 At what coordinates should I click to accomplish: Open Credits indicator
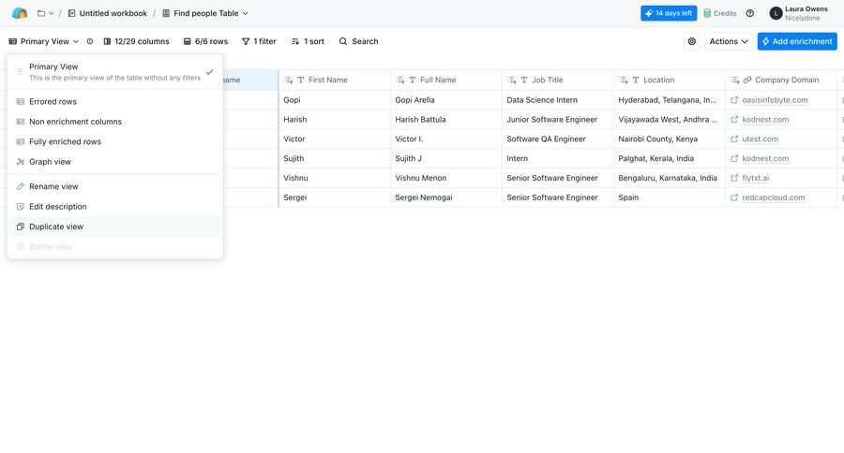(x=719, y=13)
